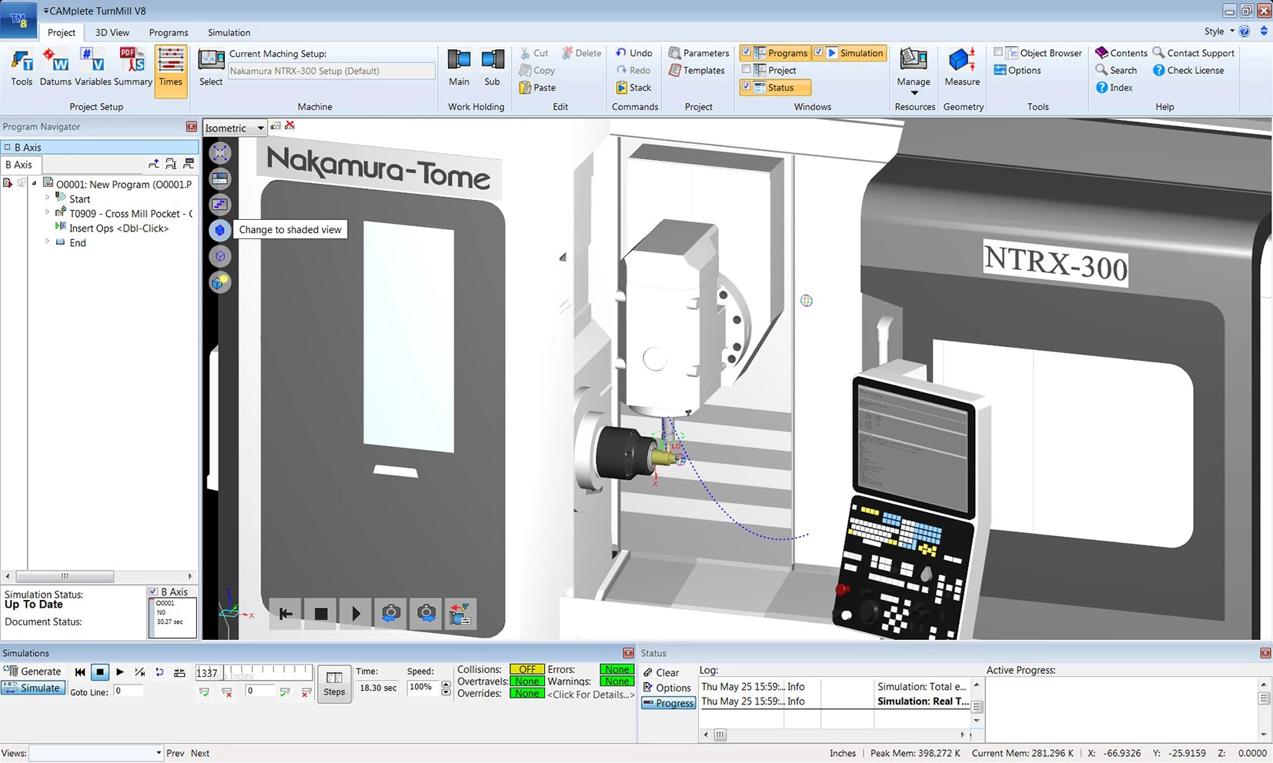Open Help Contents

click(x=1121, y=53)
